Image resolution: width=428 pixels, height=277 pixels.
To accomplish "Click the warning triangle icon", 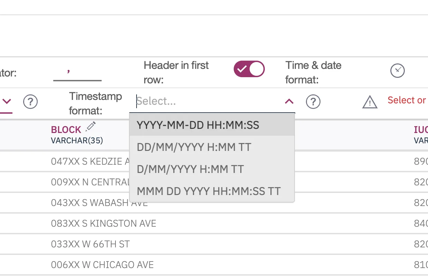I will click(x=370, y=102).
